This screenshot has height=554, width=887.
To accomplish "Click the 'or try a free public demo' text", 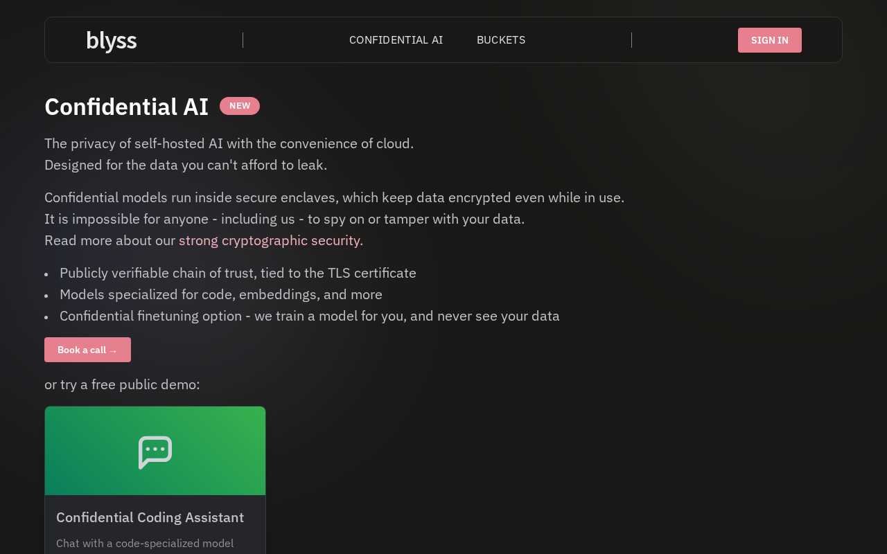I will click(122, 384).
